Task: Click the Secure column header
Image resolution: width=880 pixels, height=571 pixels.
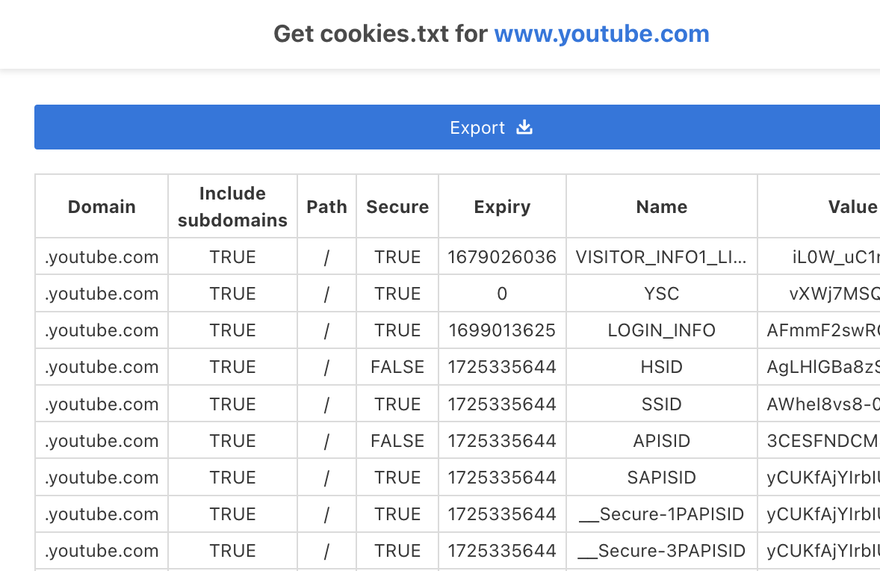Action: click(x=397, y=206)
